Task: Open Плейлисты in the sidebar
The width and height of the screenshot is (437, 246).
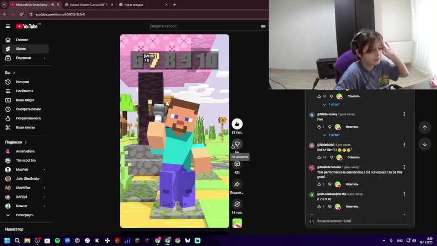Action: tap(26, 91)
